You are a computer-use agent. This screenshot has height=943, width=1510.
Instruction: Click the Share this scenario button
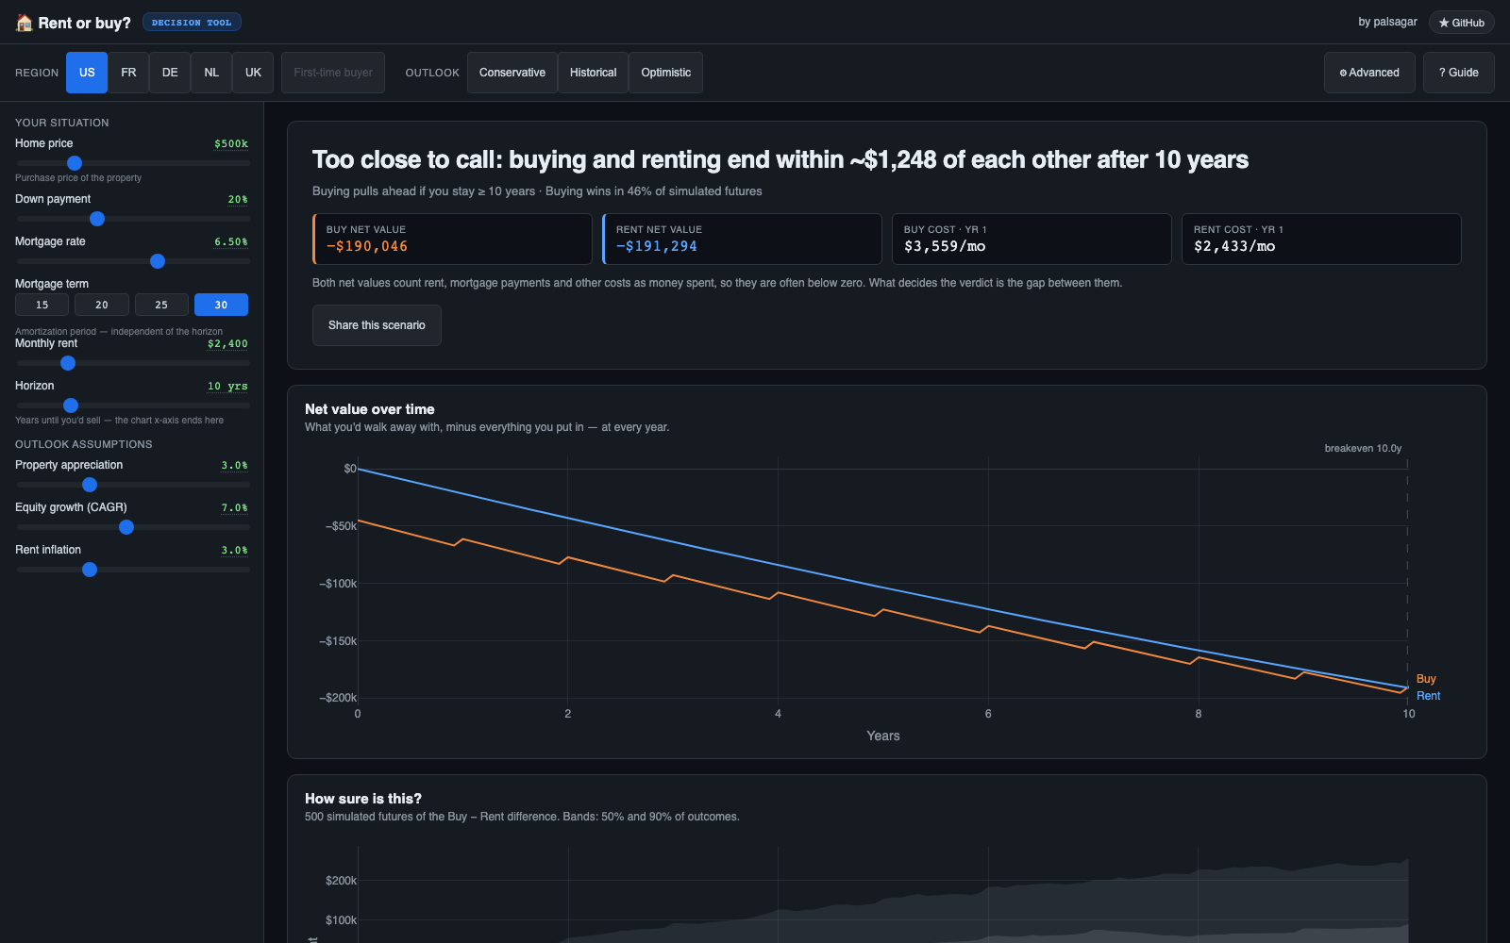click(x=377, y=325)
